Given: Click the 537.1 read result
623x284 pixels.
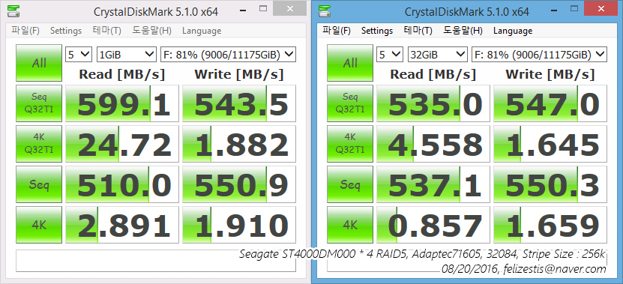Looking at the screenshot, I should click(433, 184).
